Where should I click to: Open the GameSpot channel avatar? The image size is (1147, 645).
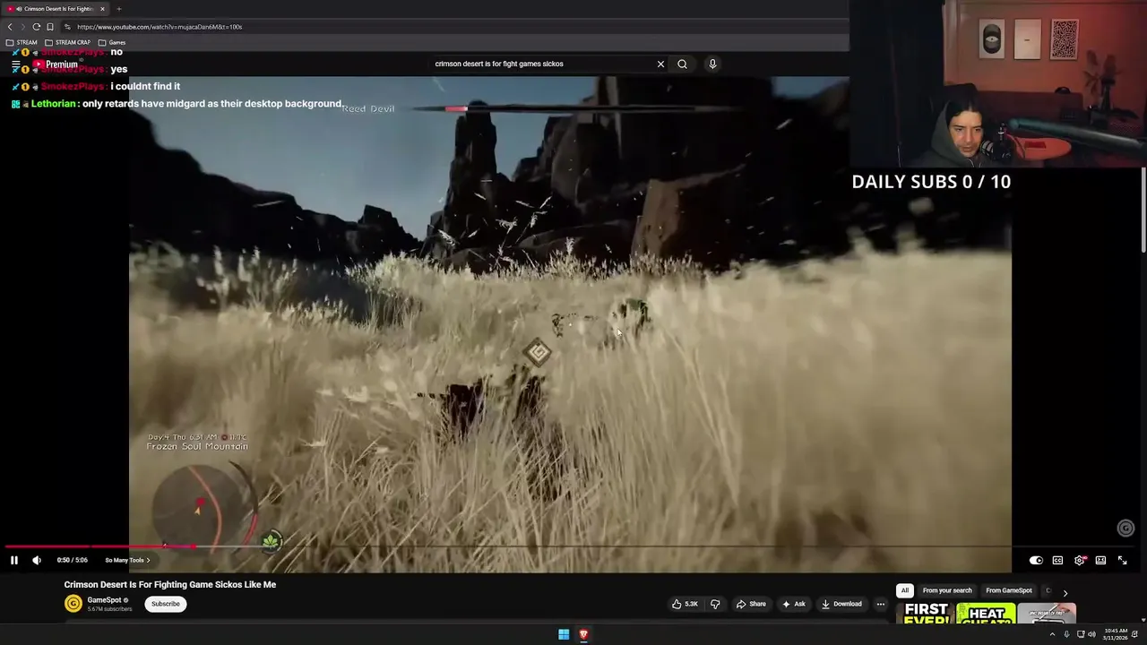73,604
